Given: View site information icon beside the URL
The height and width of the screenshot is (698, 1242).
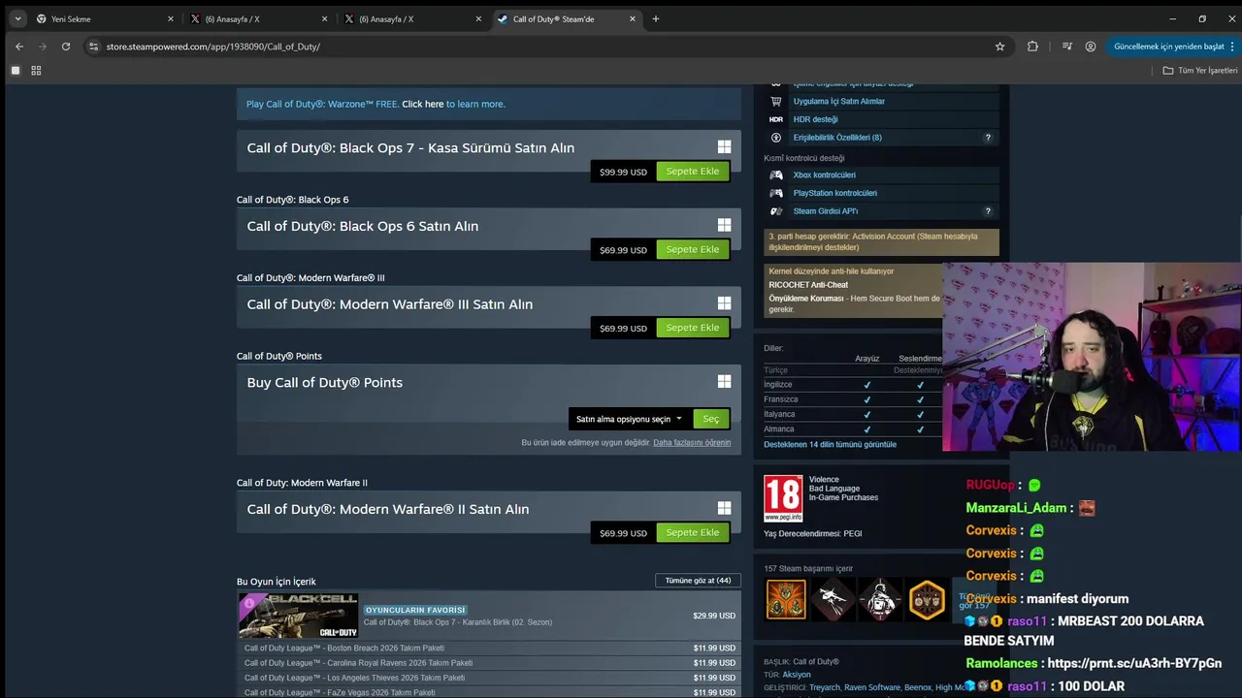Looking at the screenshot, I should (x=93, y=47).
